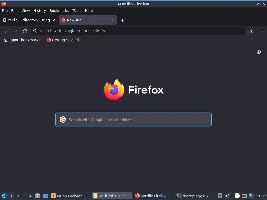This screenshot has height=200, width=267.
Task: Close the rhel-9.0 directory listing tab
Action: pos(54,20)
